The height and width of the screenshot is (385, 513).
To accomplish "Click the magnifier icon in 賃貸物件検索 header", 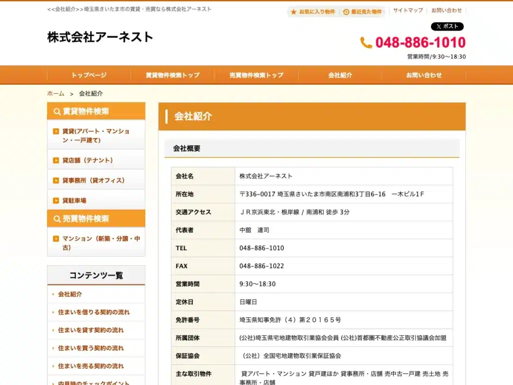I will [x=57, y=112].
